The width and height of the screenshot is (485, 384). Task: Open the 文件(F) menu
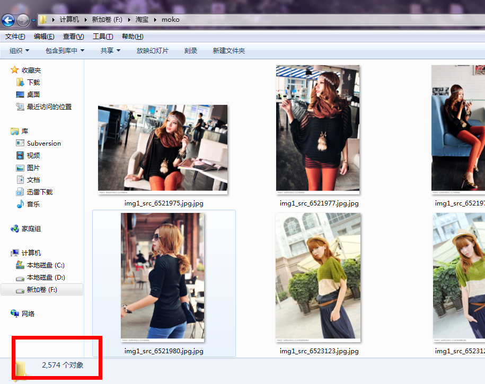coord(15,37)
